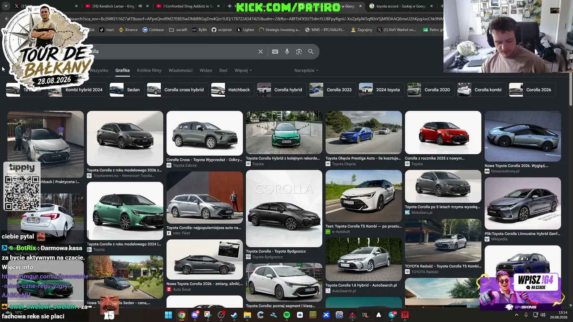This screenshot has width=573, height=322.
Task: Show hidden system tray icons
Action: click(x=516, y=315)
